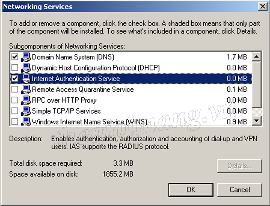Click the Simple TCP/IP Services icon

coord(26,111)
